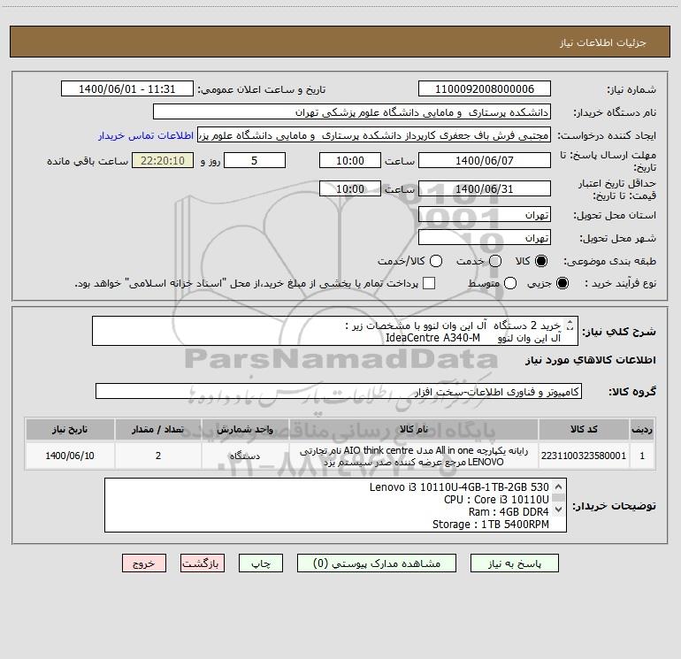This screenshot has width=681, height=659.
Task: Select the کالا radio button
Action: [541, 261]
